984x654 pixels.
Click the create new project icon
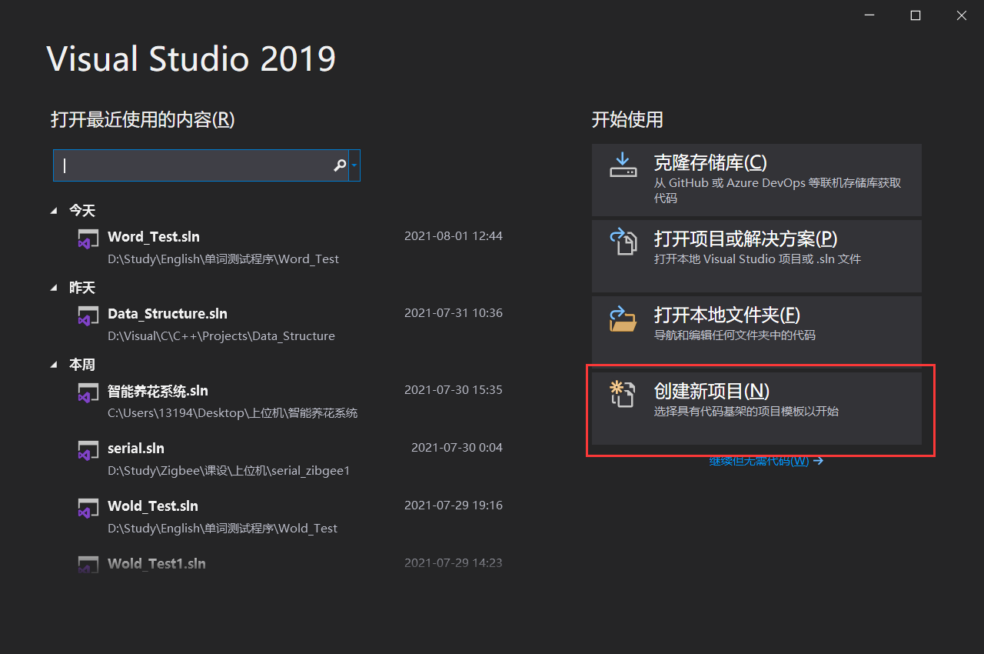[x=623, y=393]
